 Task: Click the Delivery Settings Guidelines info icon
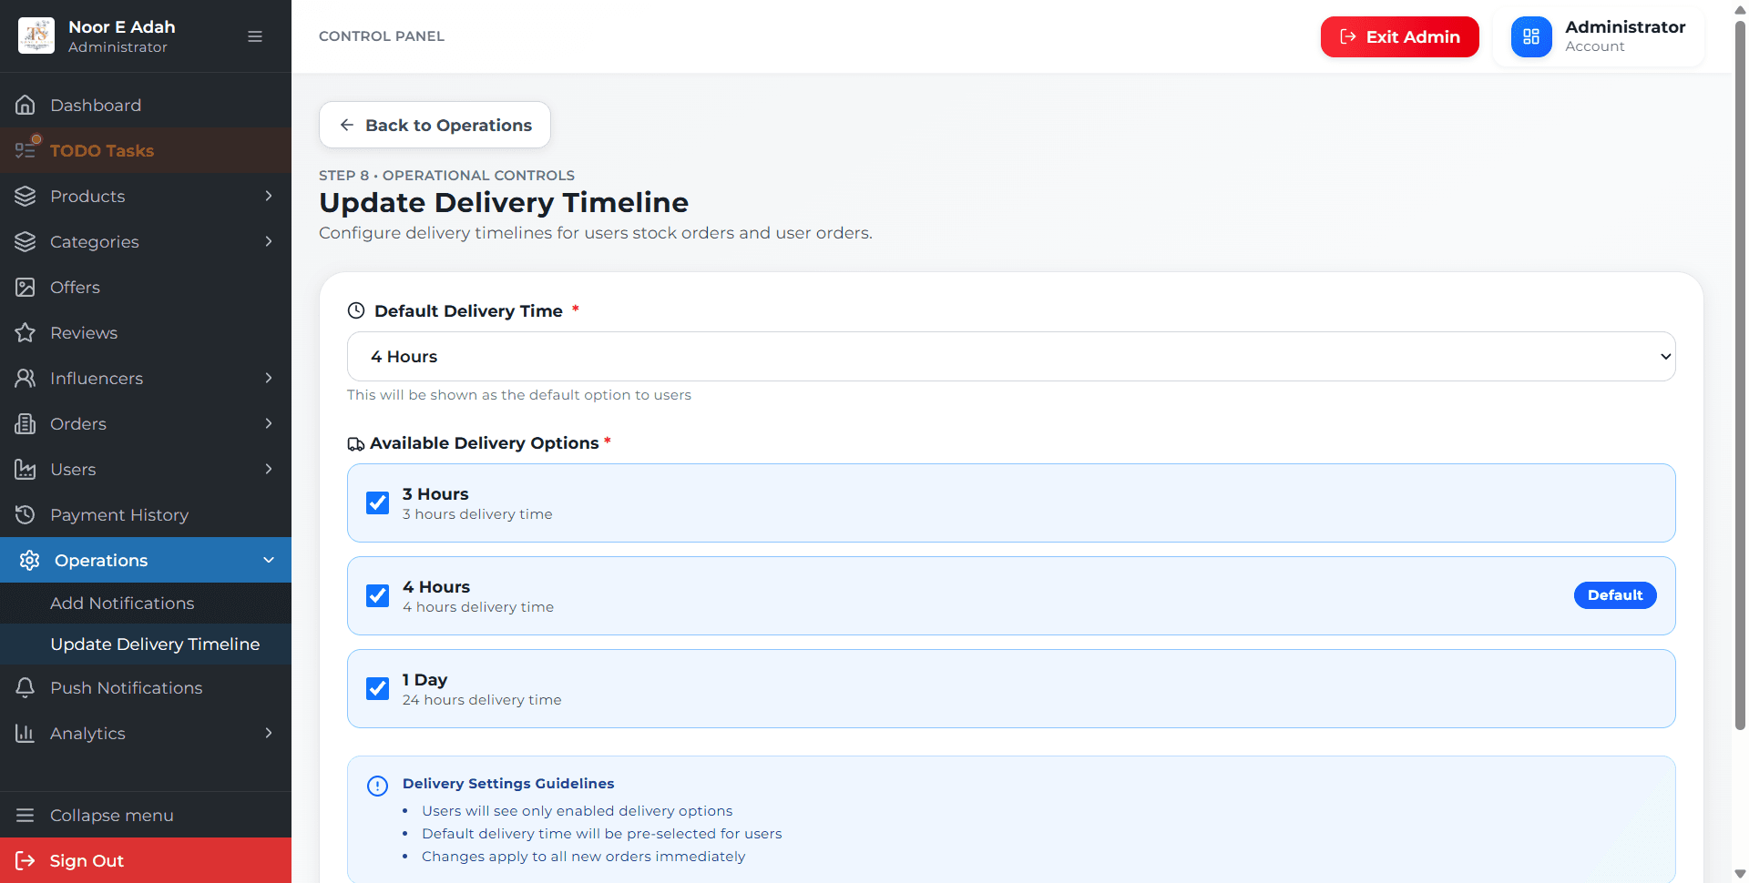point(377,786)
